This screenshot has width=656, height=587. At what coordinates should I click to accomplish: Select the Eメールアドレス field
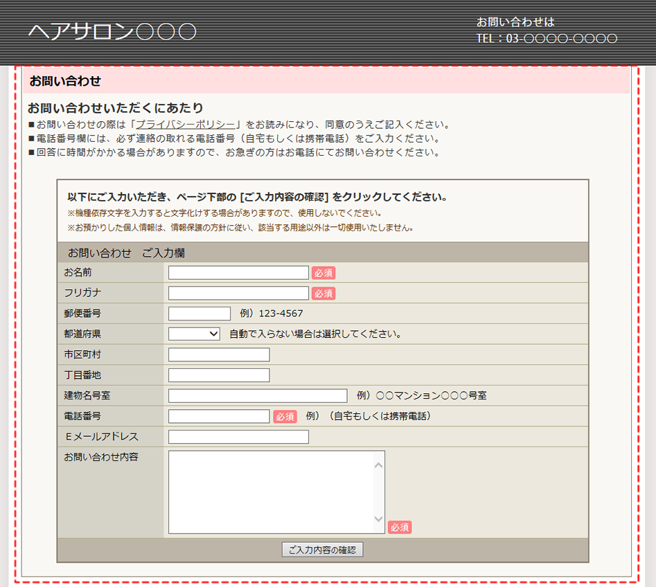pos(238,437)
